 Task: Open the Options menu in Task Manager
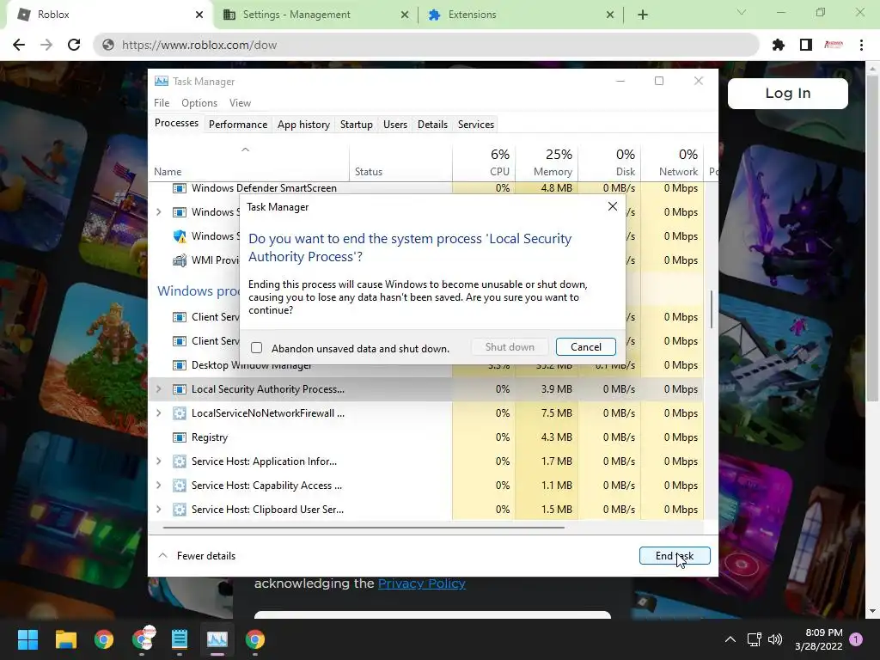tap(199, 103)
